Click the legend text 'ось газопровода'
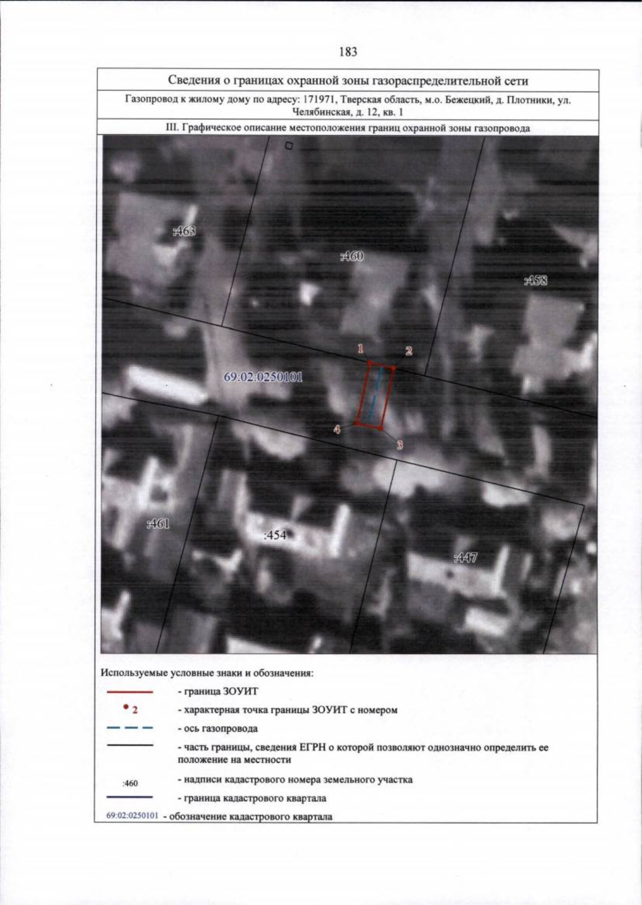This screenshot has width=642, height=905. click(x=217, y=729)
